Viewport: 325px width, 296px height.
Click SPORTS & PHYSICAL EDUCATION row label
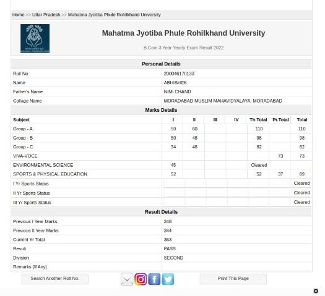[x=50, y=174]
